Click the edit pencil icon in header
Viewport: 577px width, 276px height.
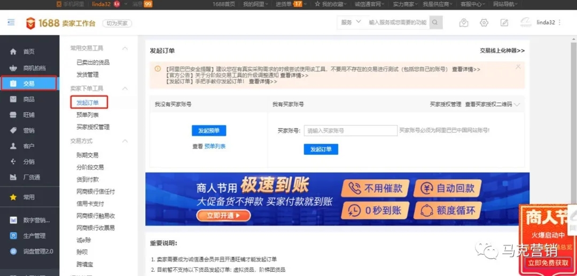(504, 22)
